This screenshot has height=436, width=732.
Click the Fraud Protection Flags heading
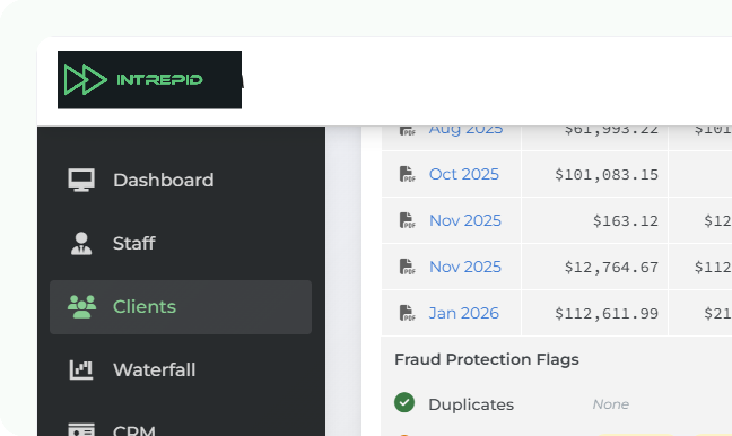tap(486, 359)
